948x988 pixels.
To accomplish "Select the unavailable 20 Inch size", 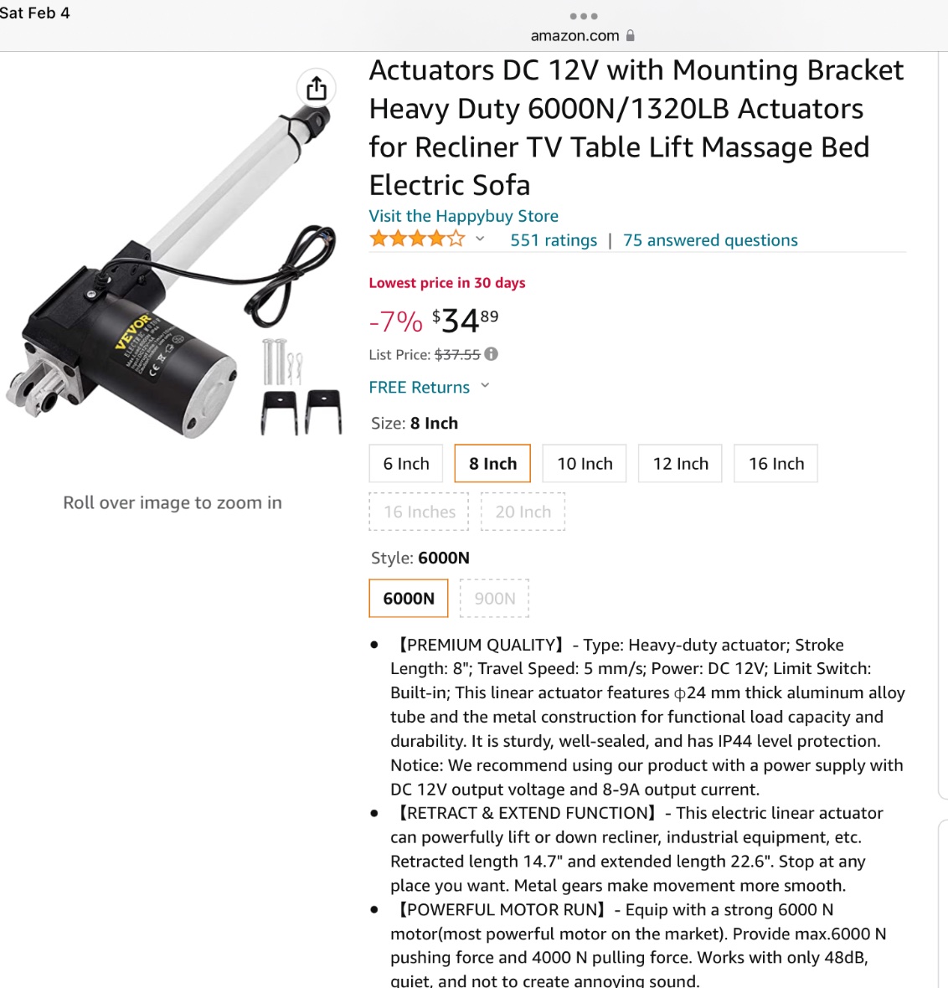I will (523, 512).
